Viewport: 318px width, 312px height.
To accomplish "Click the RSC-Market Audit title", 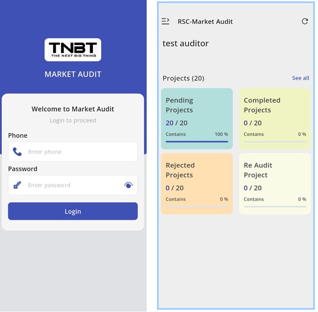I will 205,21.
